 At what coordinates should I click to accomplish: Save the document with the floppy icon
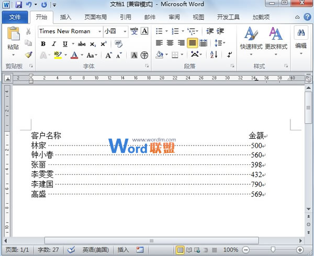pos(19,4)
